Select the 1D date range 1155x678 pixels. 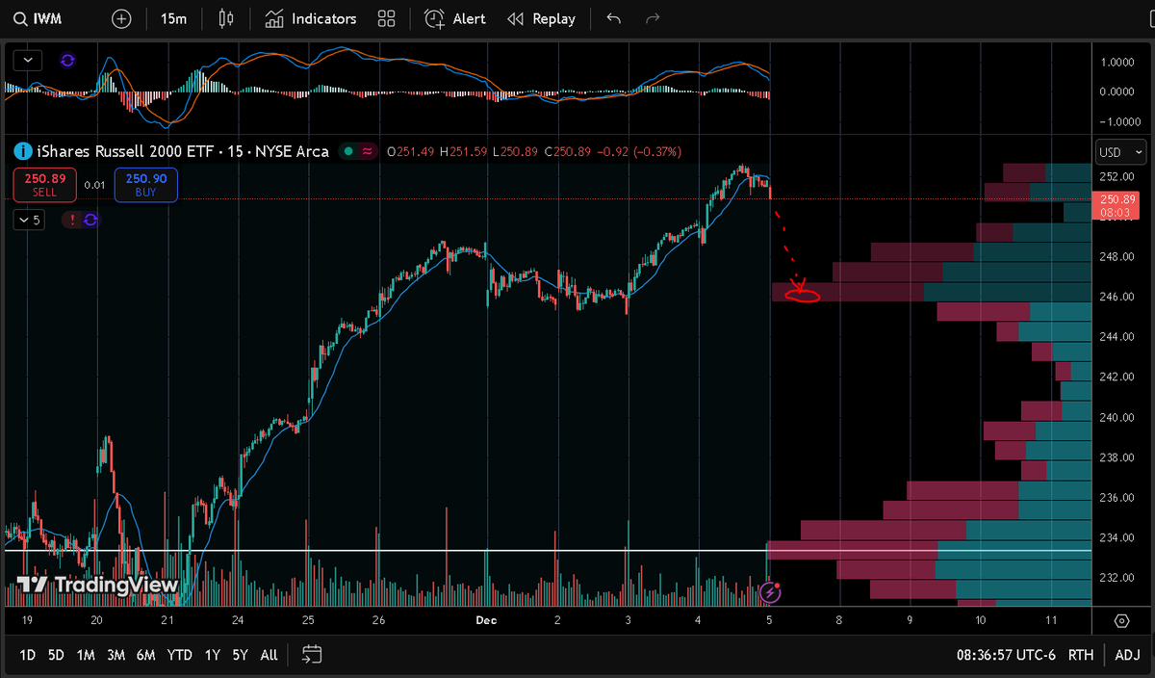(x=28, y=655)
